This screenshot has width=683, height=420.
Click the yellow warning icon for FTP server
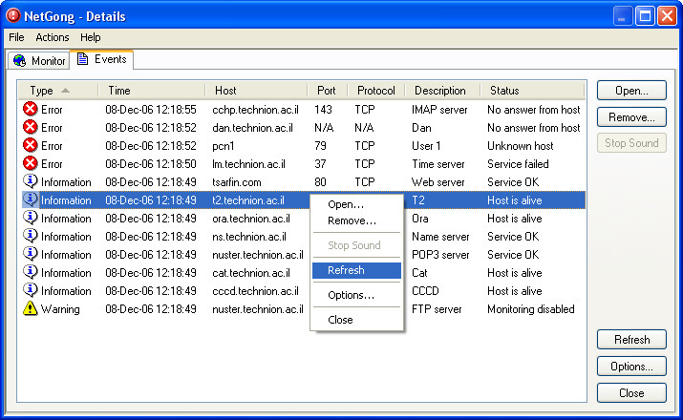30,308
